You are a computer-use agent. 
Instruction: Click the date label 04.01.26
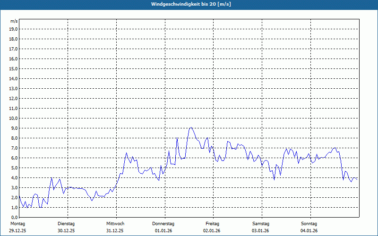click(x=309, y=230)
